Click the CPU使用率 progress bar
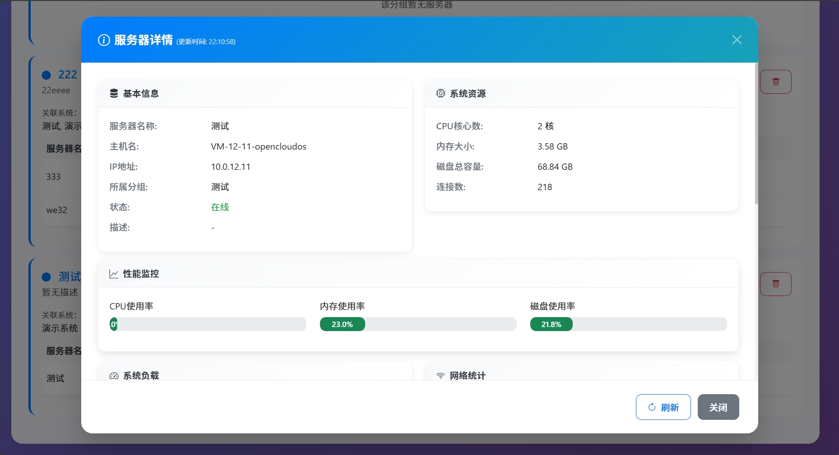Viewport: 839px width, 455px height. (x=208, y=324)
